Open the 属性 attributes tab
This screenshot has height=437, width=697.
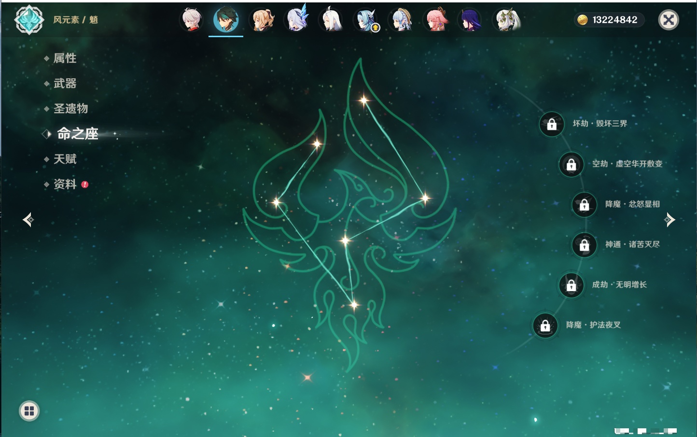[x=65, y=58]
